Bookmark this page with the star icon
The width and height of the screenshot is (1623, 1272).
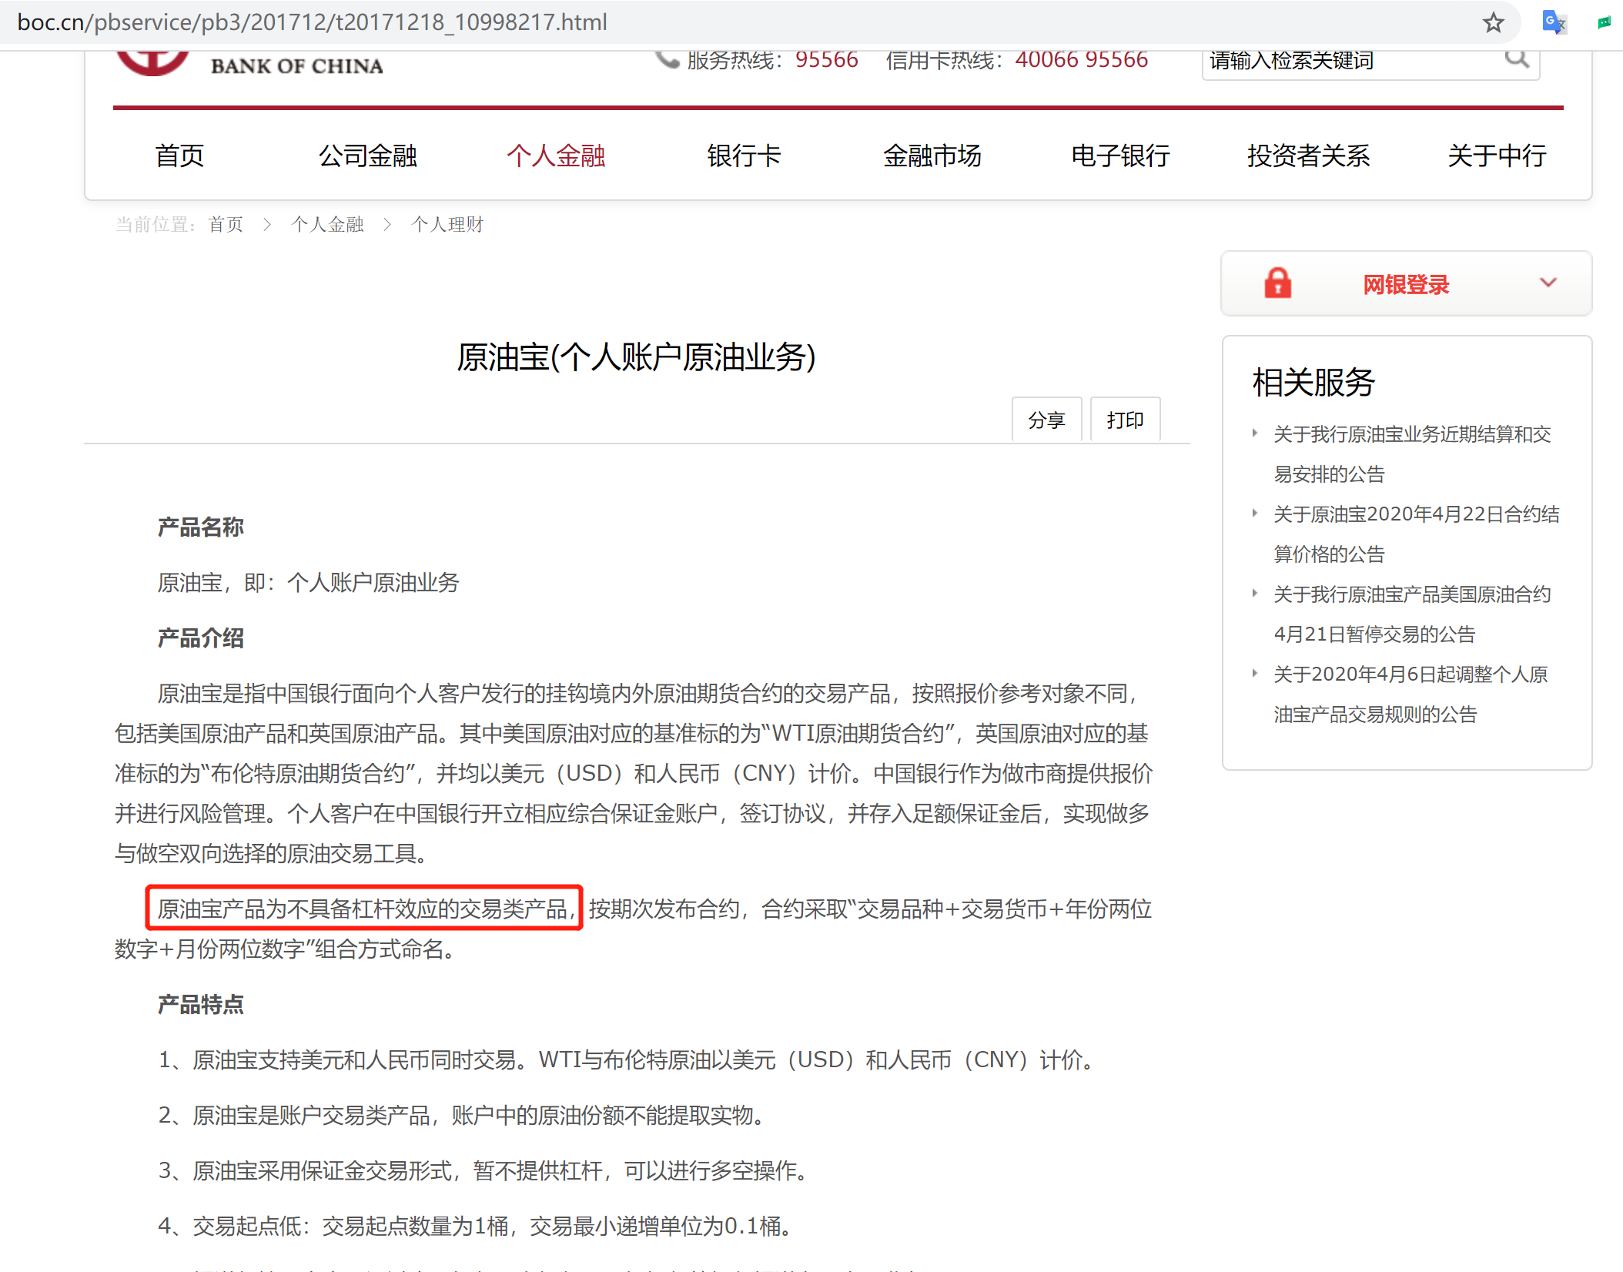point(1493,22)
